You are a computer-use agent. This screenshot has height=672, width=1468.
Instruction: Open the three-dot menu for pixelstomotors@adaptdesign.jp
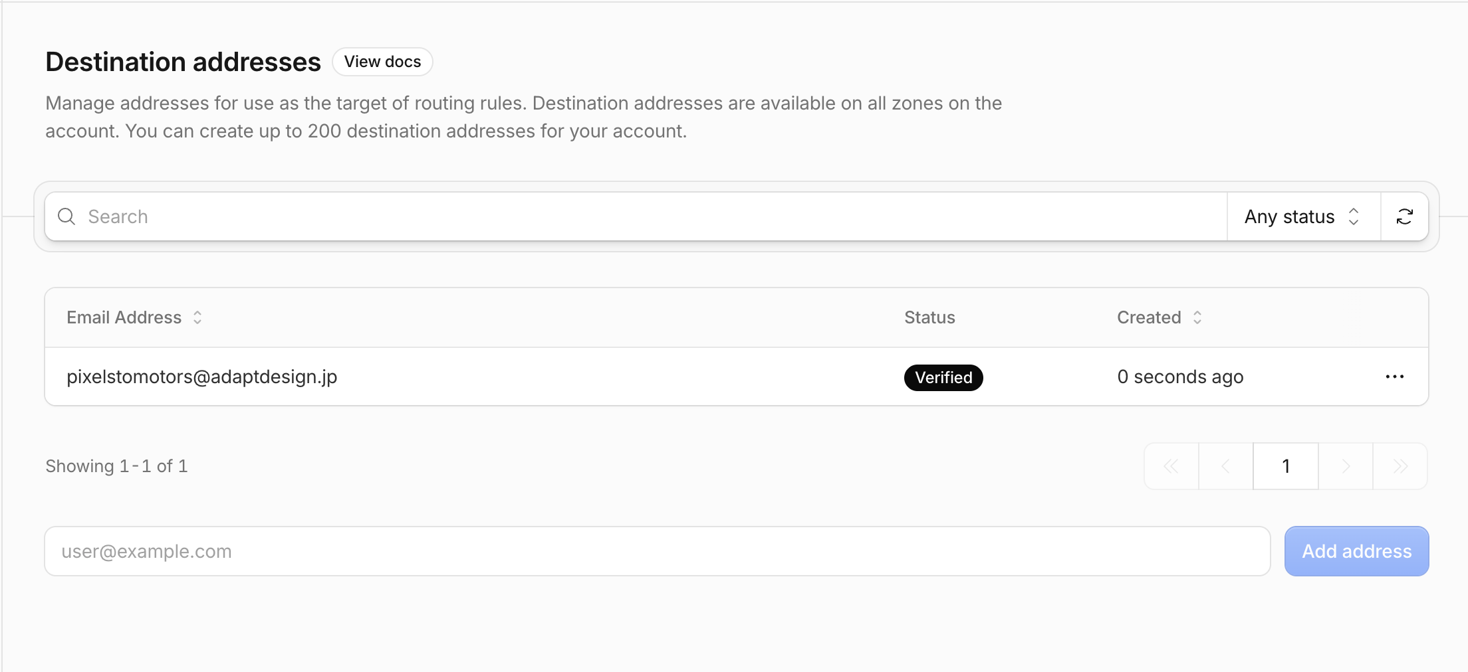1394,377
